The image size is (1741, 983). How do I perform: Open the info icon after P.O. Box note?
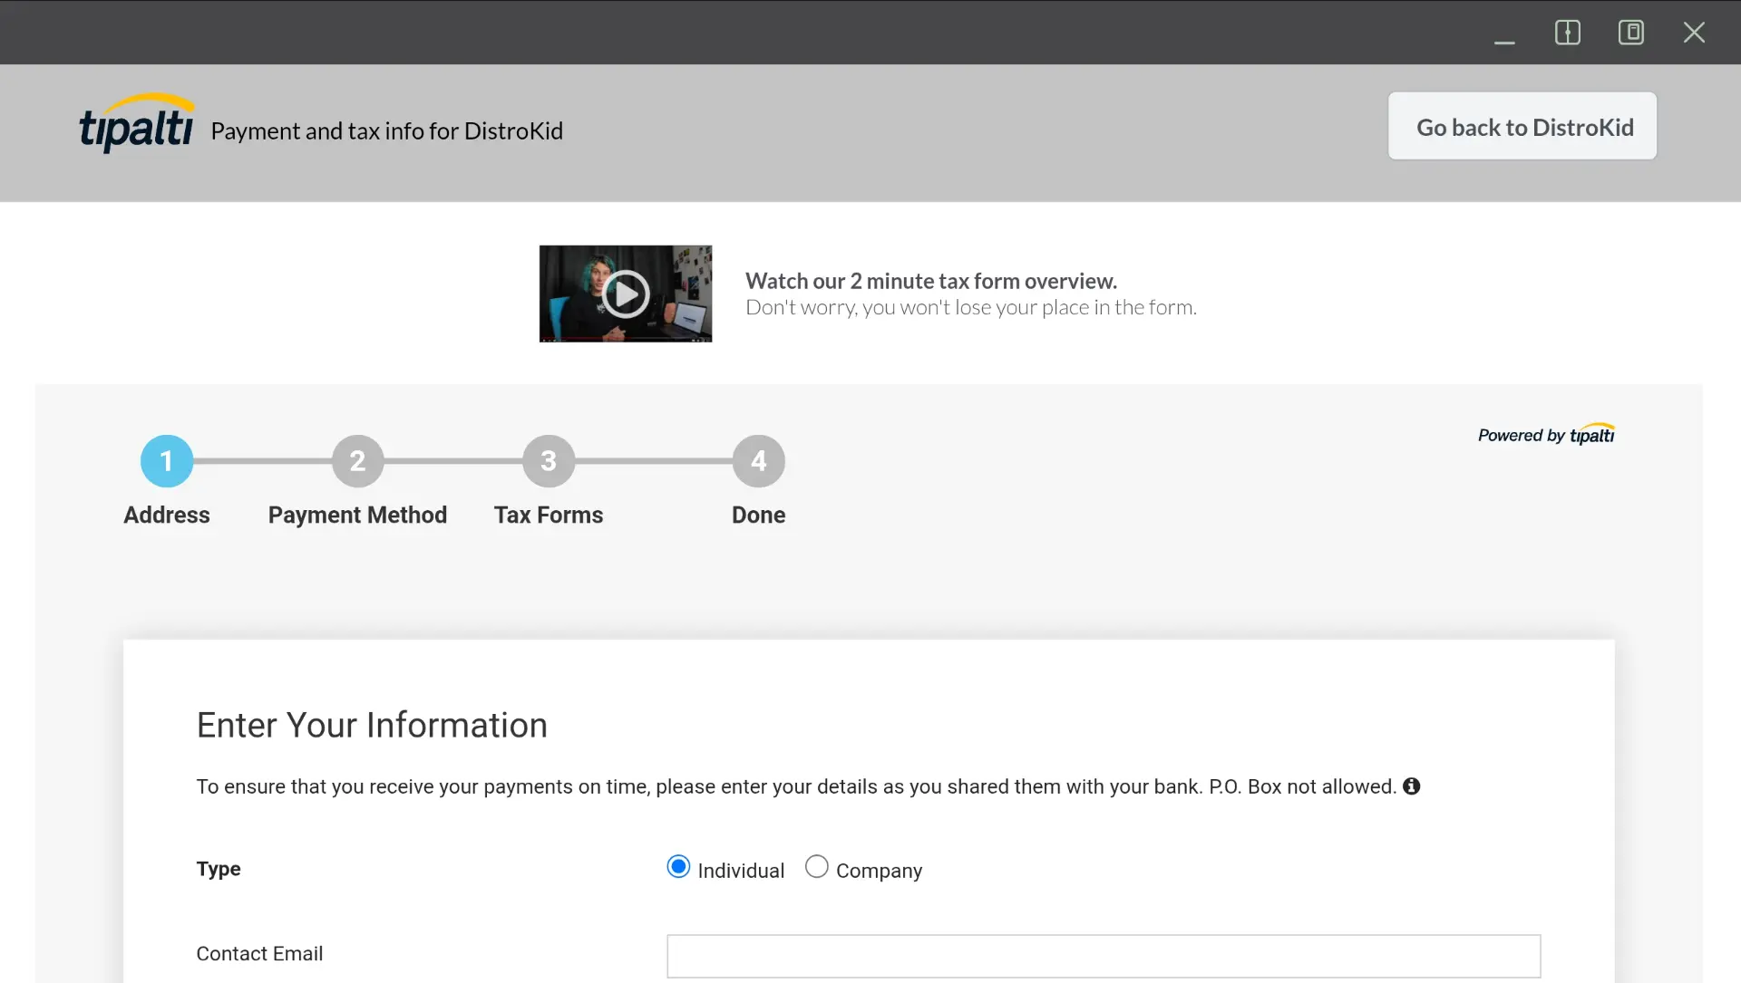(1411, 786)
